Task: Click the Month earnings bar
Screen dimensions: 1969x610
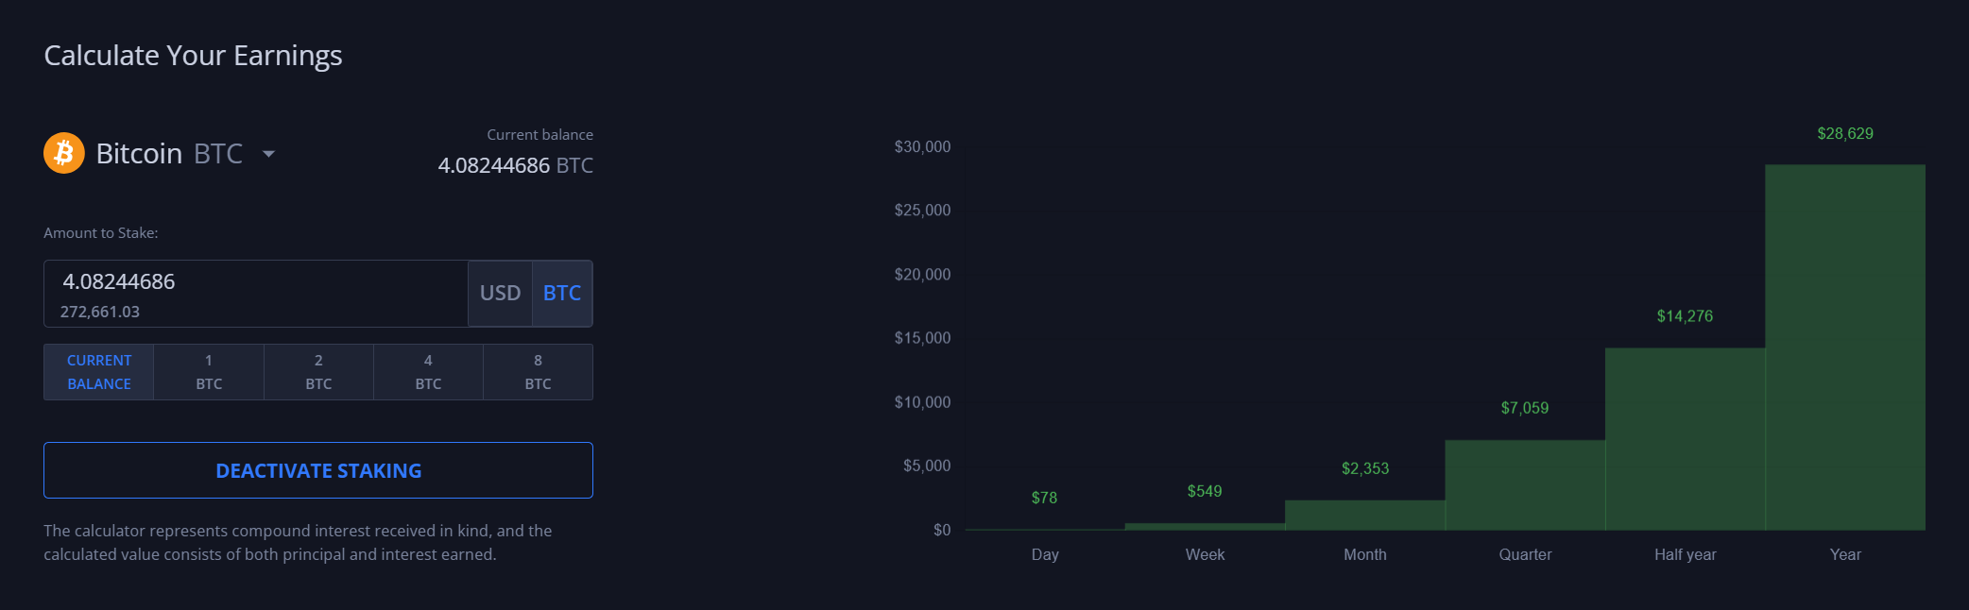Action: click(x=1364, y=516)
